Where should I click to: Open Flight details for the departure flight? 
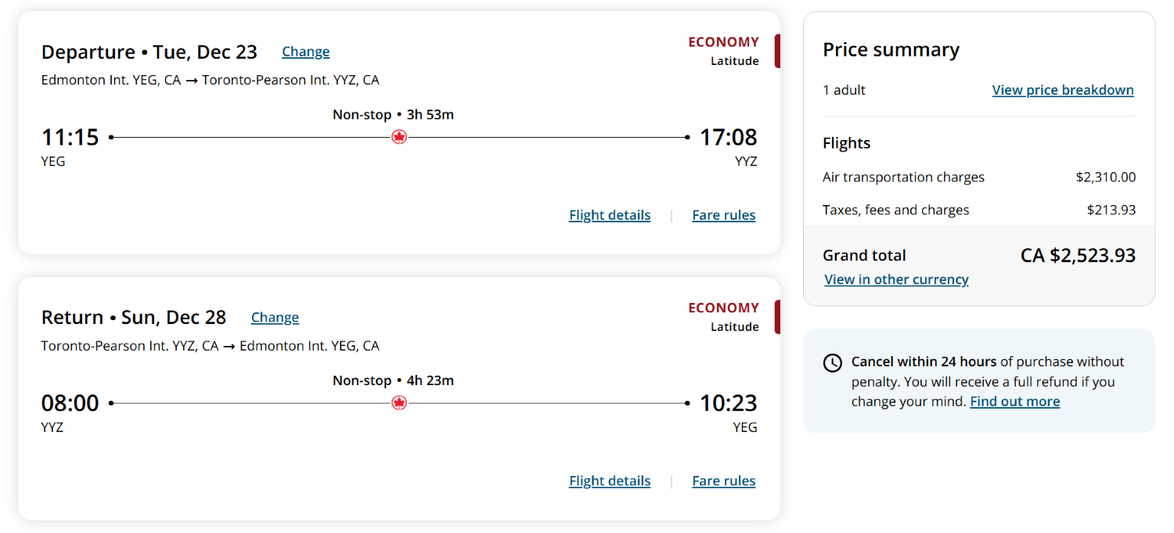click(x=609, y=214)
